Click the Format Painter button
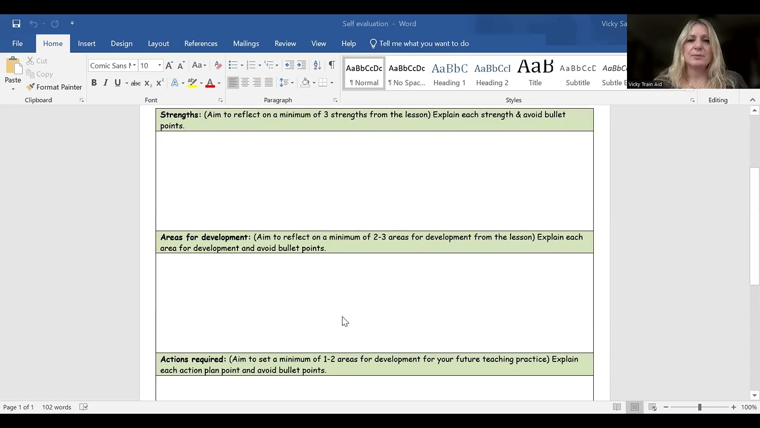Screen dimensions: 760x428 [54, 87]
